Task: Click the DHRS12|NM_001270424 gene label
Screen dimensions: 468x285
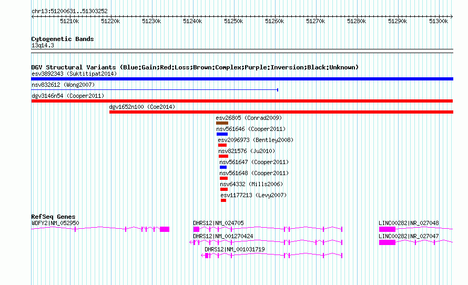Action: coord(223,236)
